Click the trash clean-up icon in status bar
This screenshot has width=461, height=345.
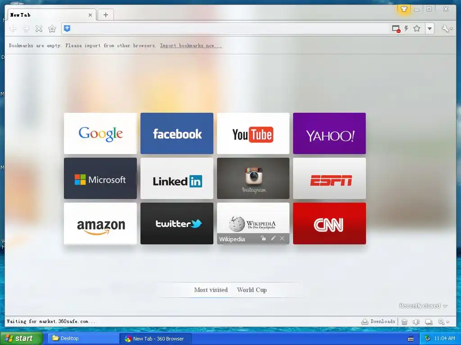pos(405,322)
